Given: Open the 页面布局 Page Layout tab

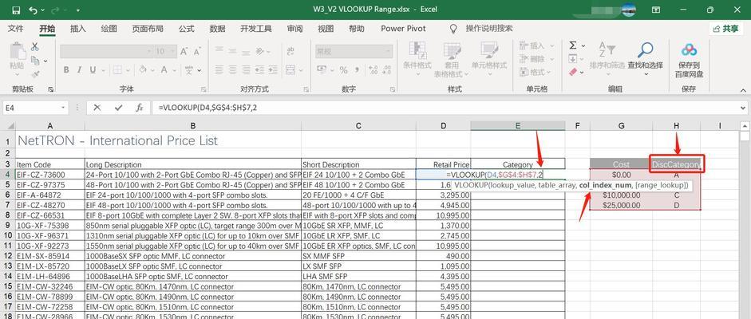Looking at the screenshot, I should 148,29.
